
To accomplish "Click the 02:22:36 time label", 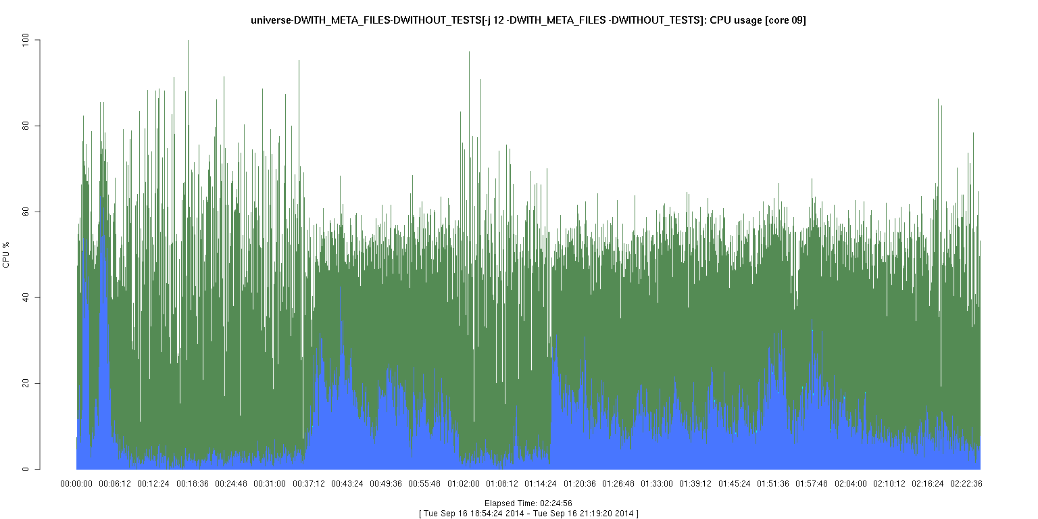I will coord(966,484).
